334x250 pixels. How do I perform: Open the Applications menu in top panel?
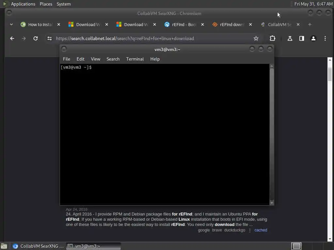tap(23, 4)
